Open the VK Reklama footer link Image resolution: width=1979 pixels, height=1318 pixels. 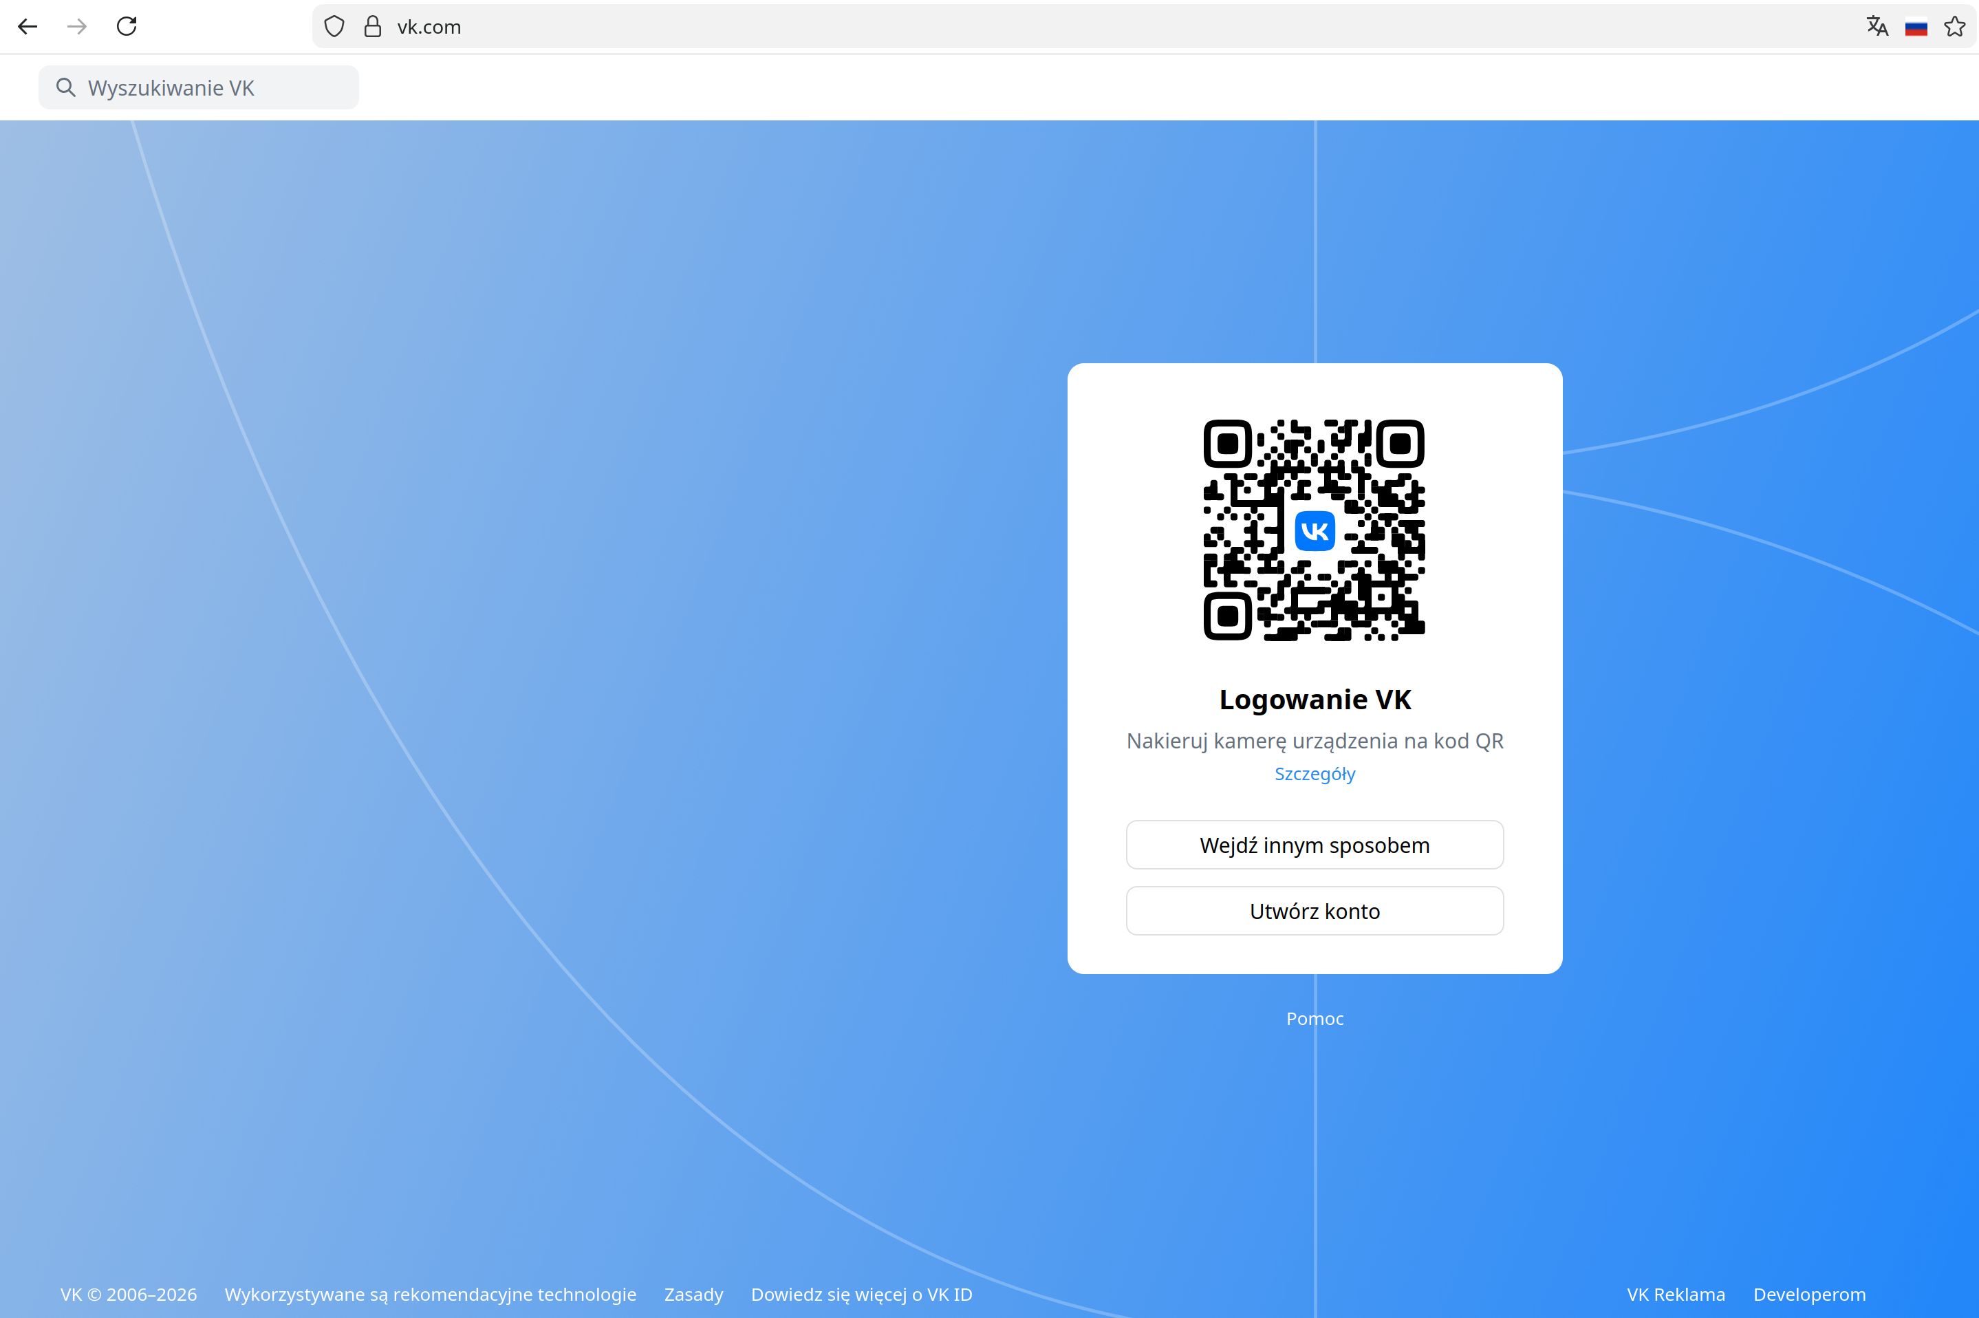pyautogui.click(x=1676, y=1295)
